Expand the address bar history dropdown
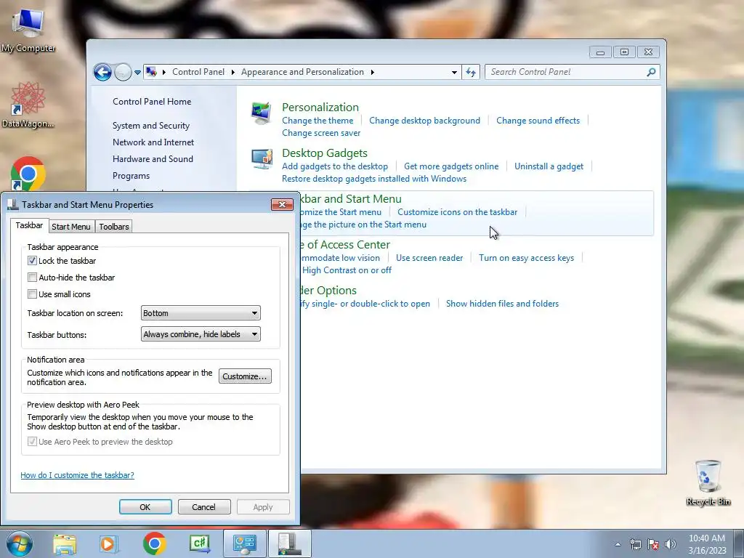 454,72
